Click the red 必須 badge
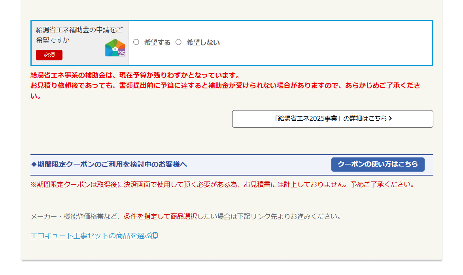The width and height of the screenshot is (463, 275). 49,55
